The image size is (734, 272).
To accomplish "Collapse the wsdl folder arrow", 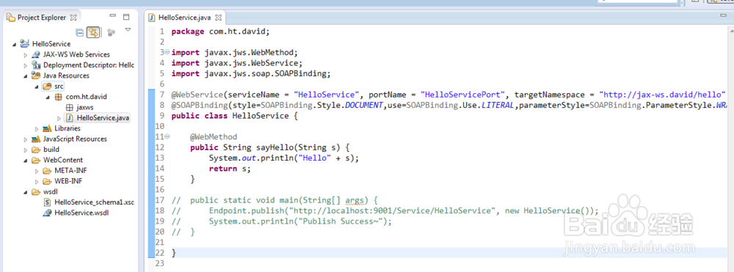I will click(x=25, y=192).
